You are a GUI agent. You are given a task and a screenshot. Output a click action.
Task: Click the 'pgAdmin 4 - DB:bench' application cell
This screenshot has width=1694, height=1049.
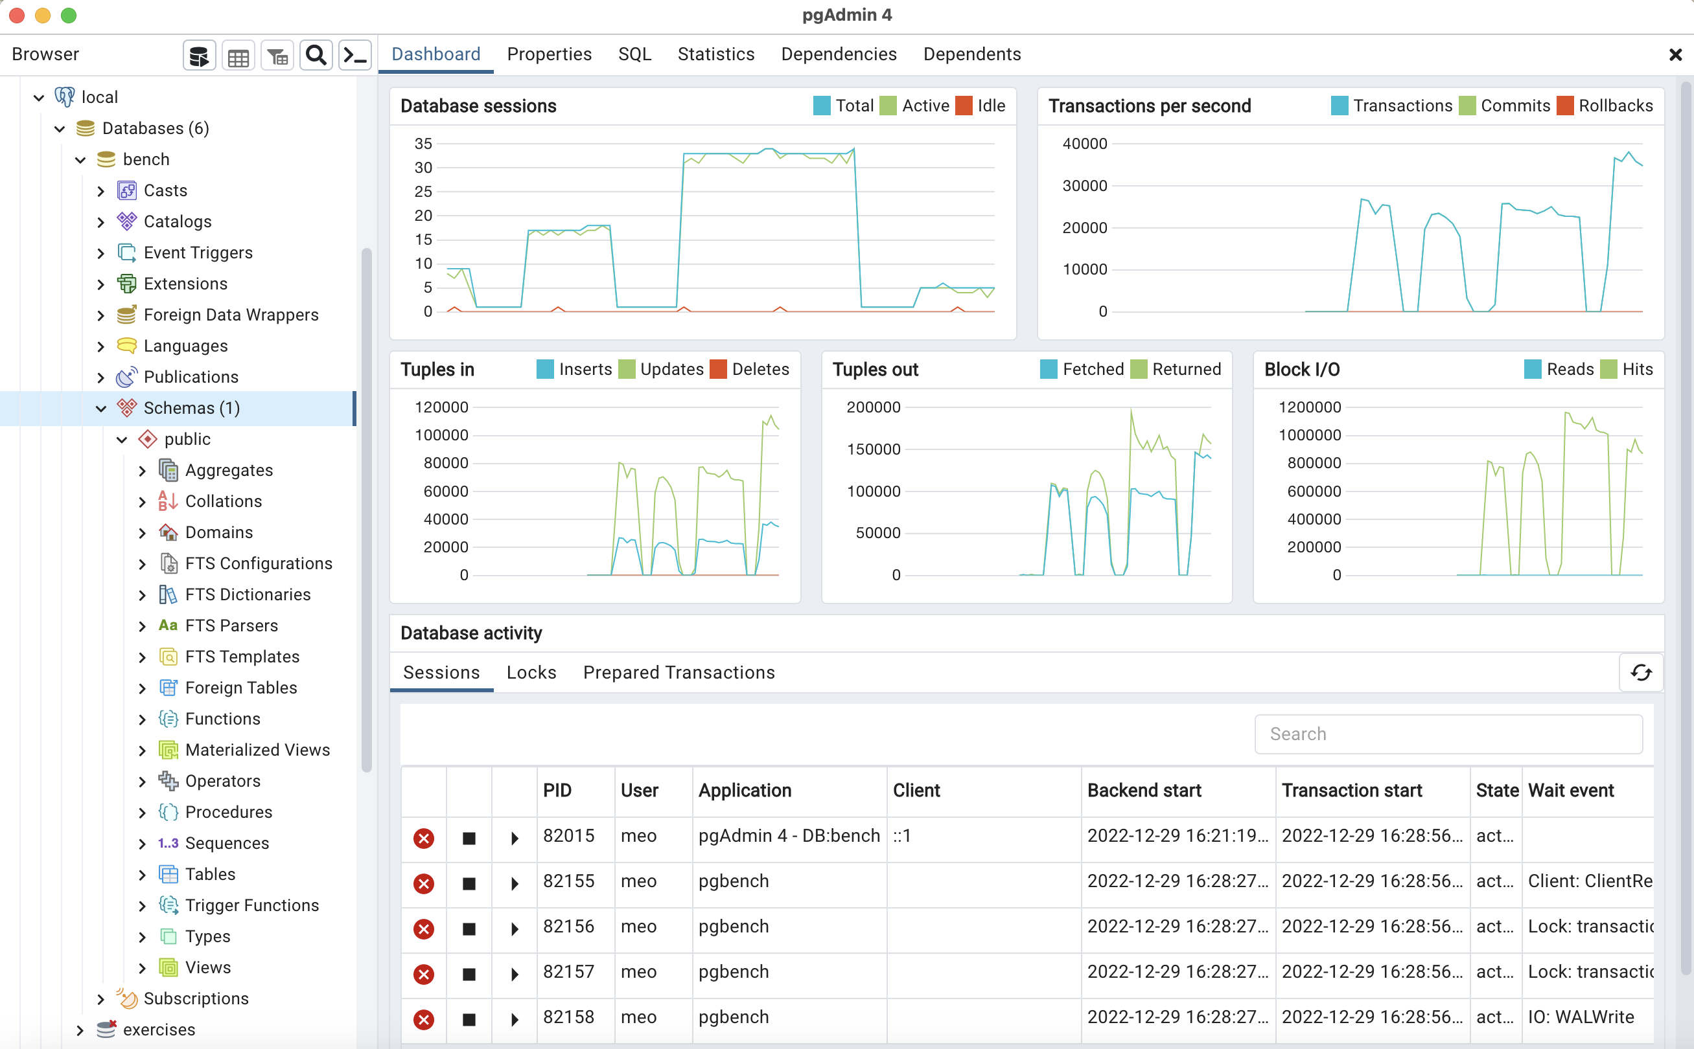789,835
